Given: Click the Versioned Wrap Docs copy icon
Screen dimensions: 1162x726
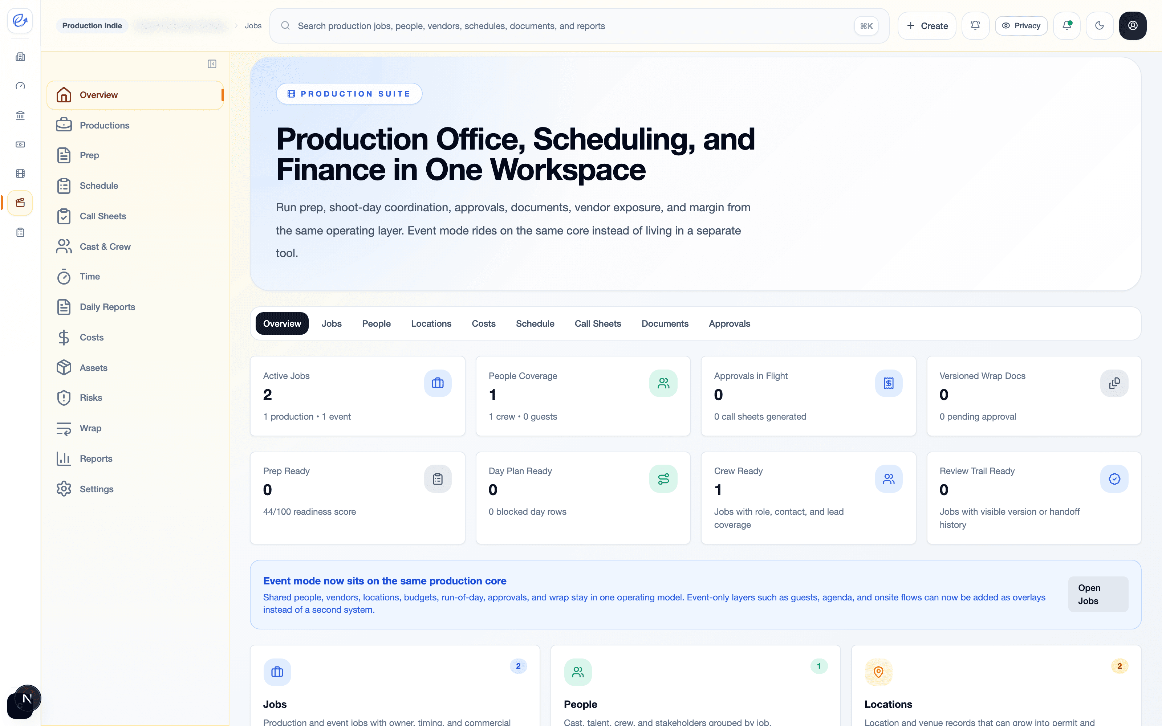Looking at the screenshot, I should pos(1114,383).
